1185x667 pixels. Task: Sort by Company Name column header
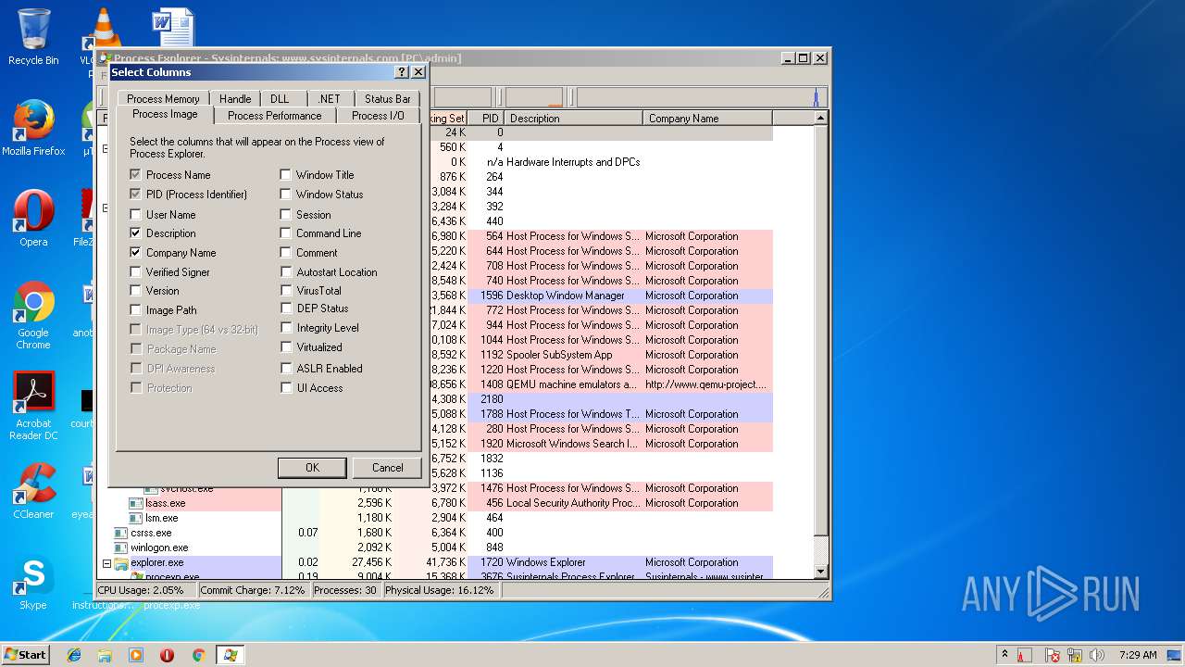click(x=707, y=119)
